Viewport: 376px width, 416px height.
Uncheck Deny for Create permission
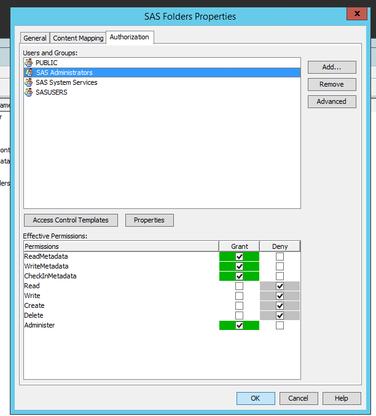point(280,305)
